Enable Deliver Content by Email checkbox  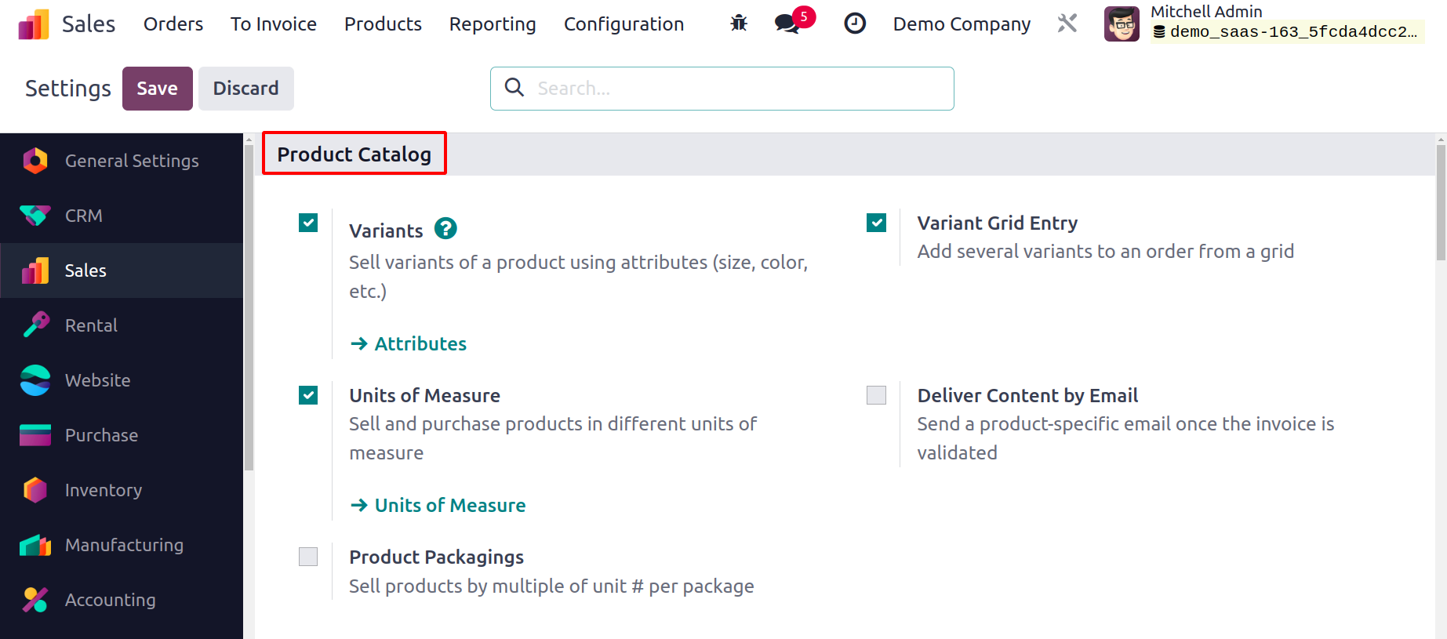click(876, 394)
